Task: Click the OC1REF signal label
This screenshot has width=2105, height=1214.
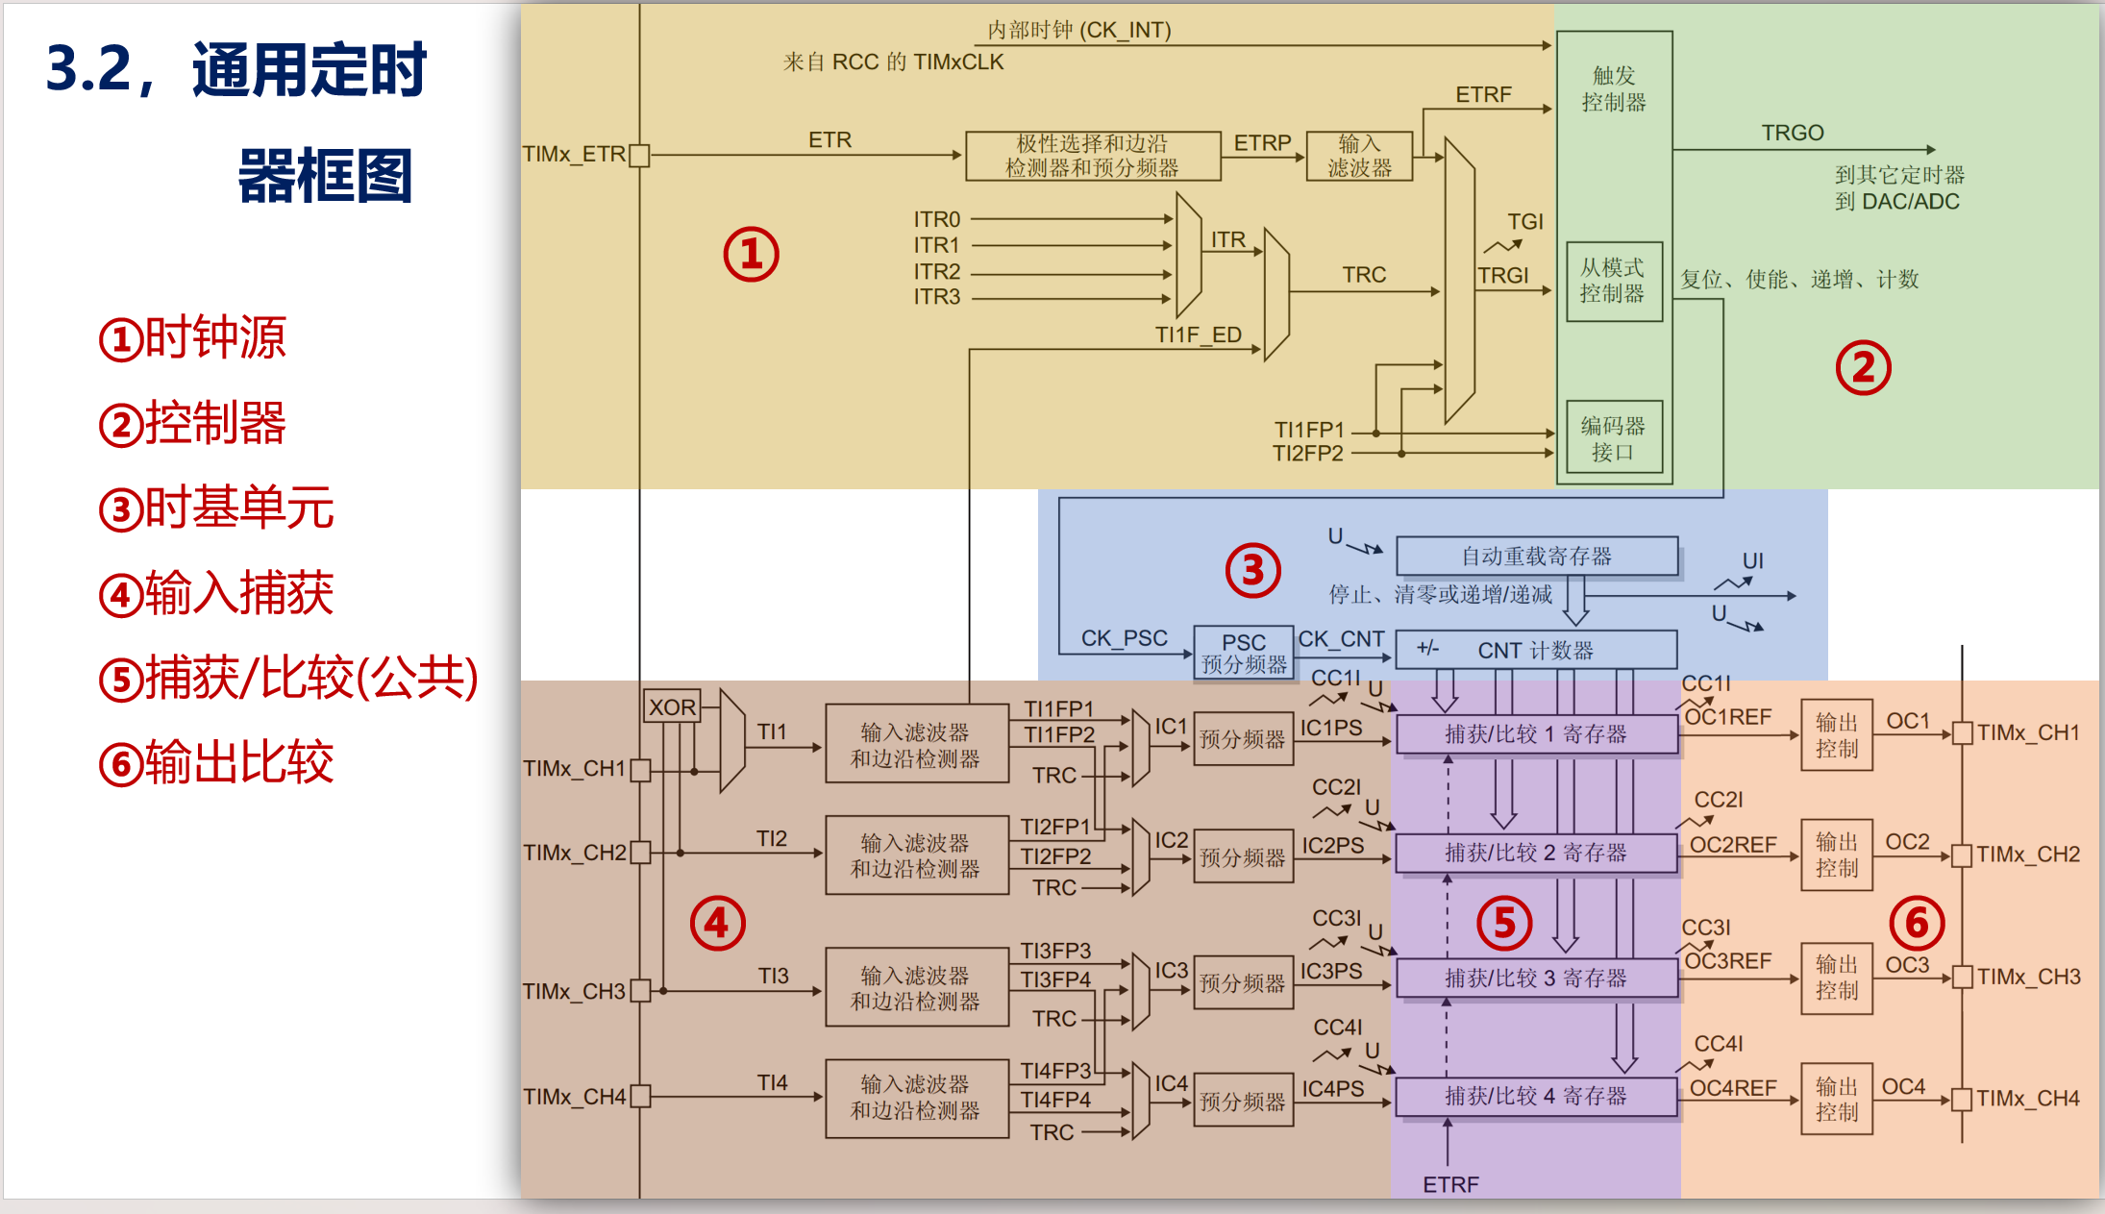Action: (1728, 717)
